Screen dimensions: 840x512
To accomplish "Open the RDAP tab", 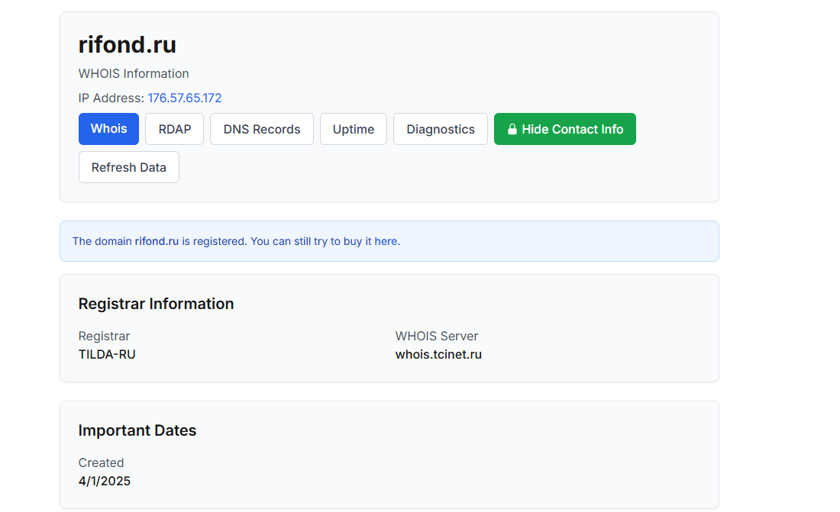I will click(x=174, y=129).
